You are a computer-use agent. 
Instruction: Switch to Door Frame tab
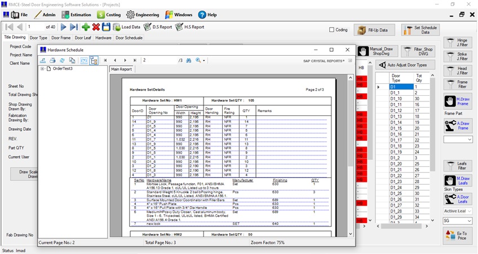pos(61,38)
